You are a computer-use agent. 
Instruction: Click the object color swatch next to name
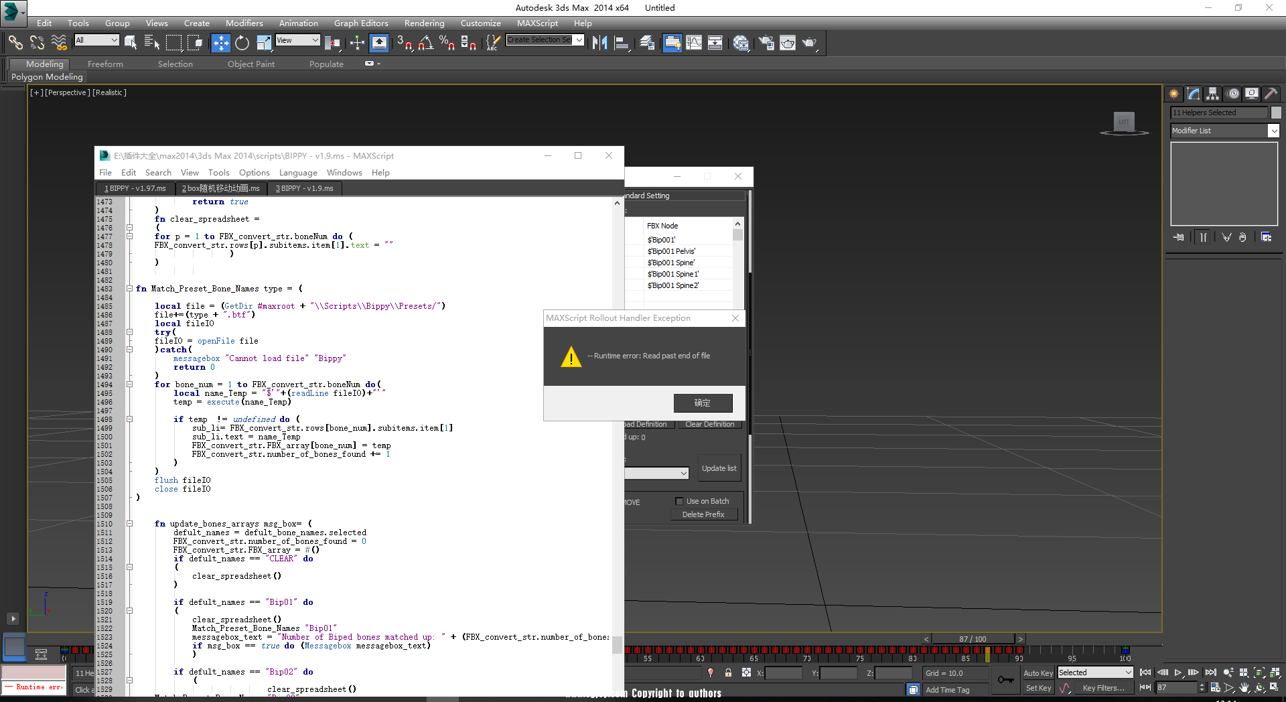(1276, 113)
